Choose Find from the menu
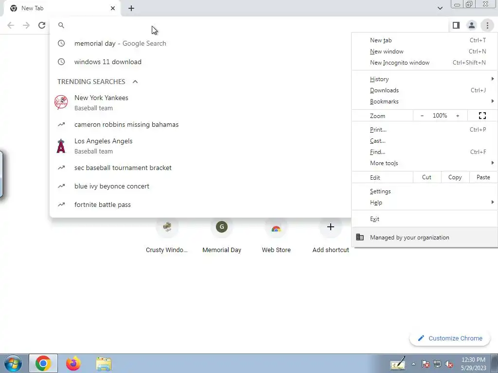This screenshot has height=373, width=498. 425,152
